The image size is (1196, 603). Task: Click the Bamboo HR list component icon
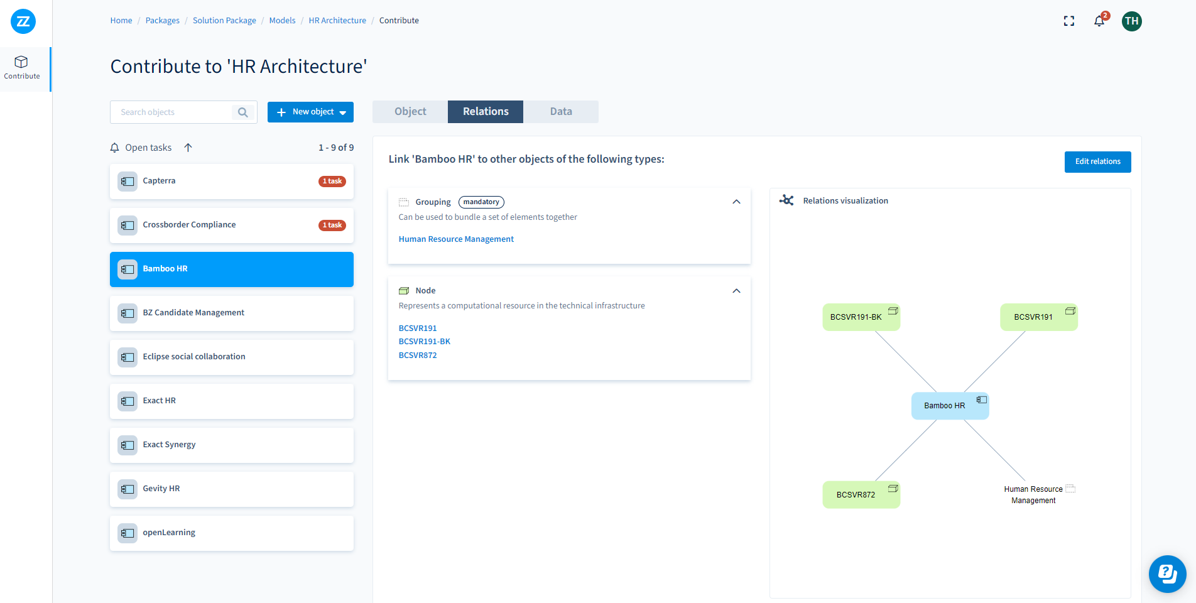coord(128,269)
